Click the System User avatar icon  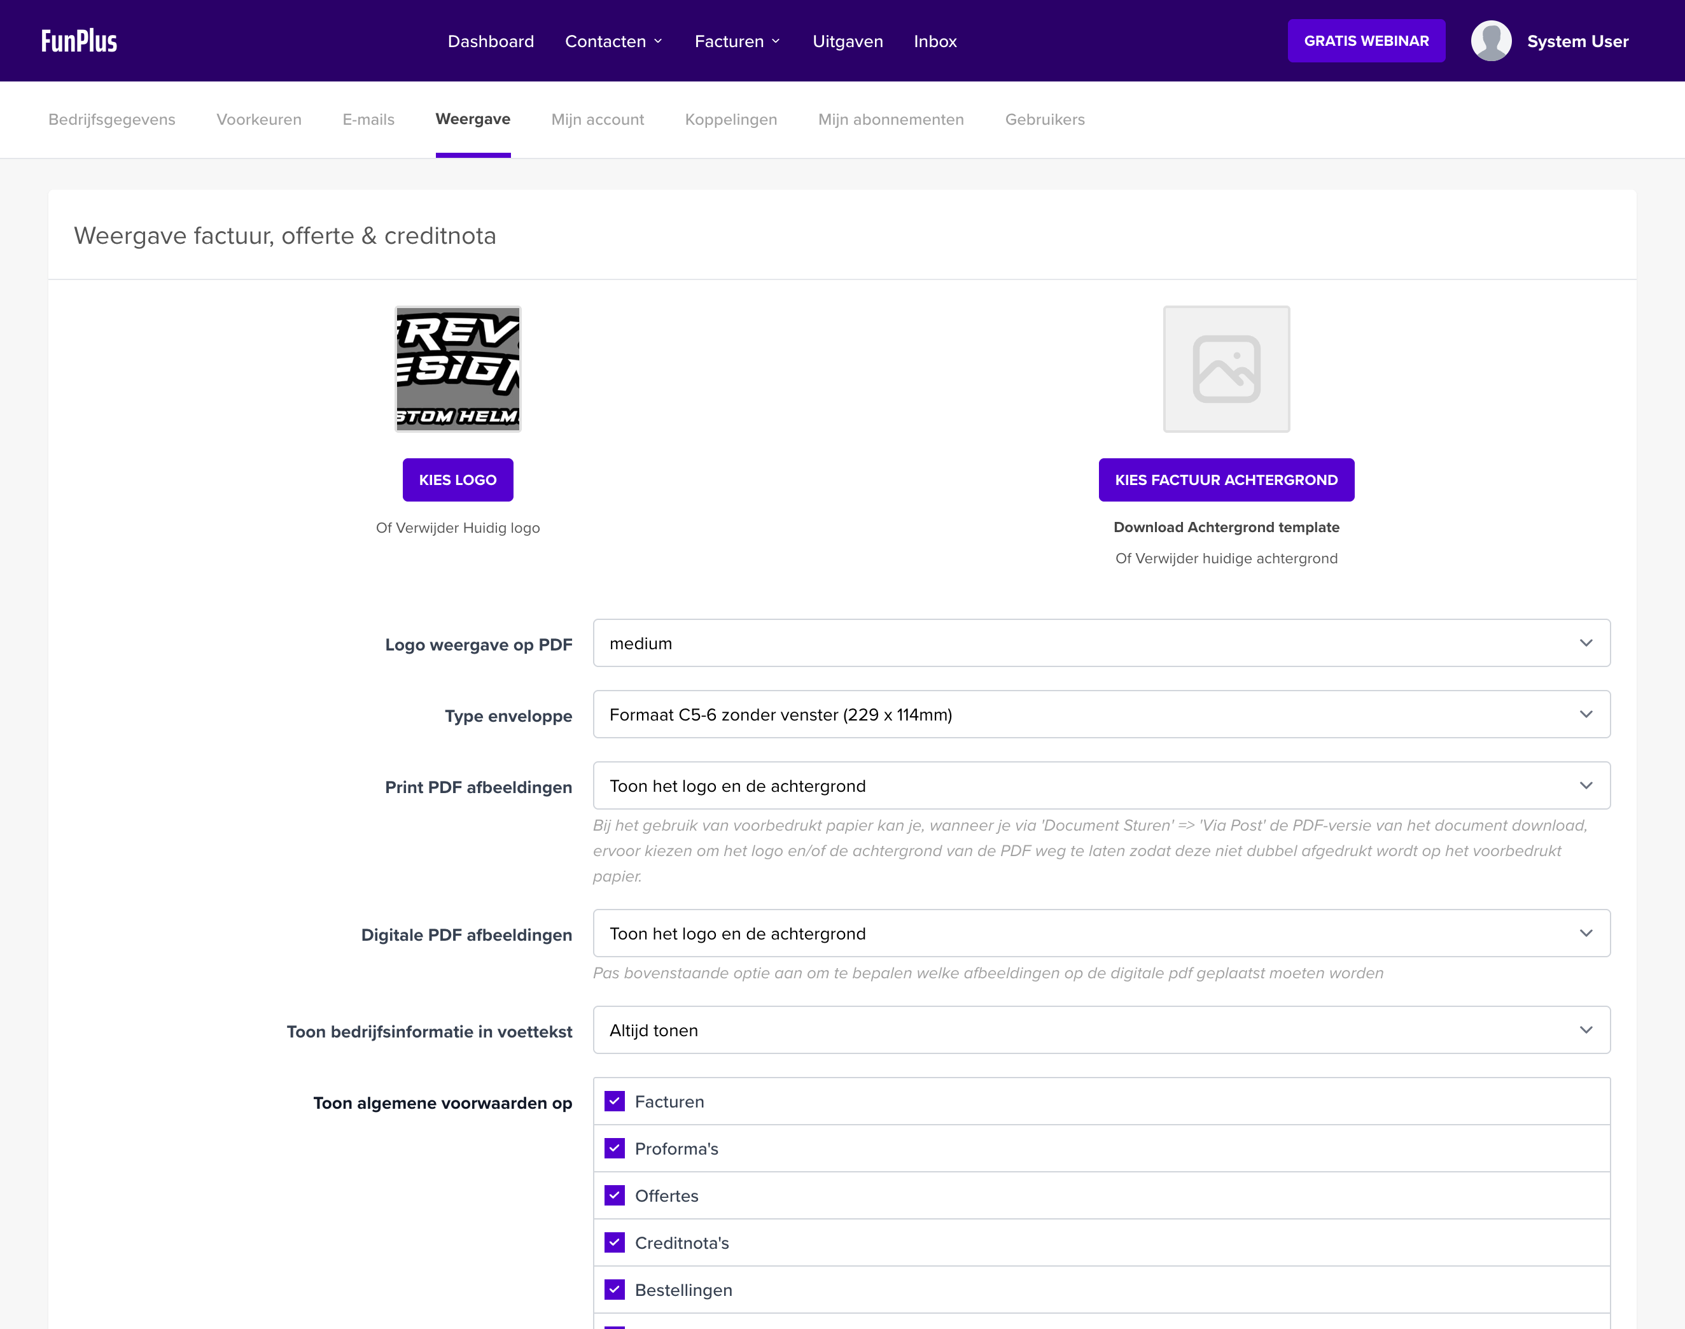pyautogui.click(x=1490, y=41)
